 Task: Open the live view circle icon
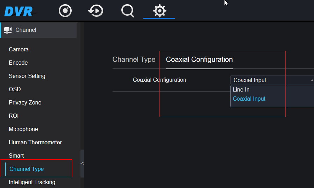65,10
